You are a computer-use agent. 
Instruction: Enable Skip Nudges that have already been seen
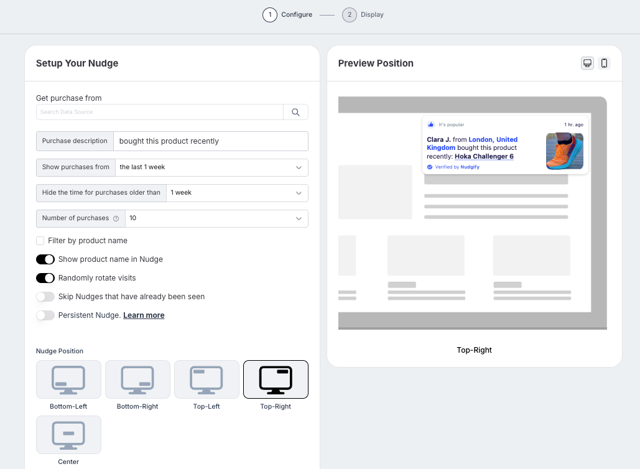(x=45, y=297)
